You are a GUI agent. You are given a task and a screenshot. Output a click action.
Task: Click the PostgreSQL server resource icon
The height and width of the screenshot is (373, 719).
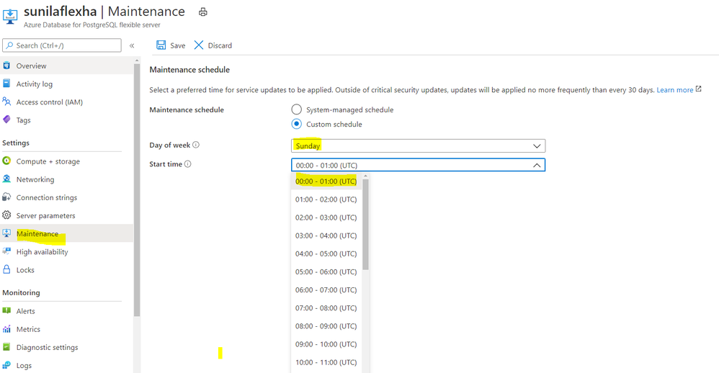(x=10, y=16)
